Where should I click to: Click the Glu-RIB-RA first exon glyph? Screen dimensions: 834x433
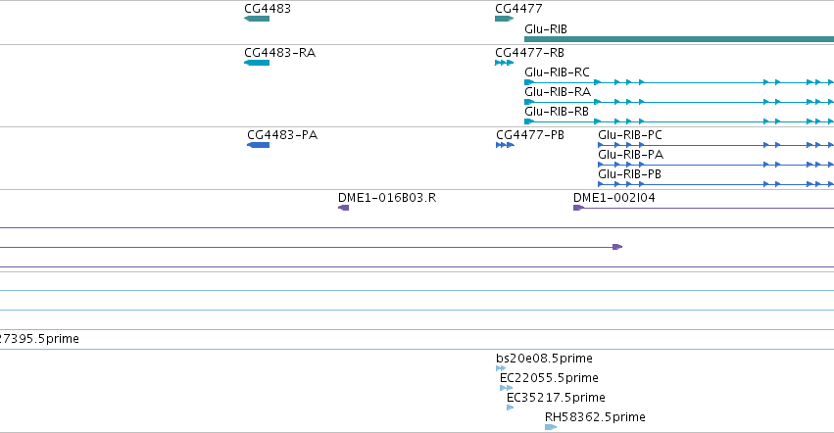point(529,102)
